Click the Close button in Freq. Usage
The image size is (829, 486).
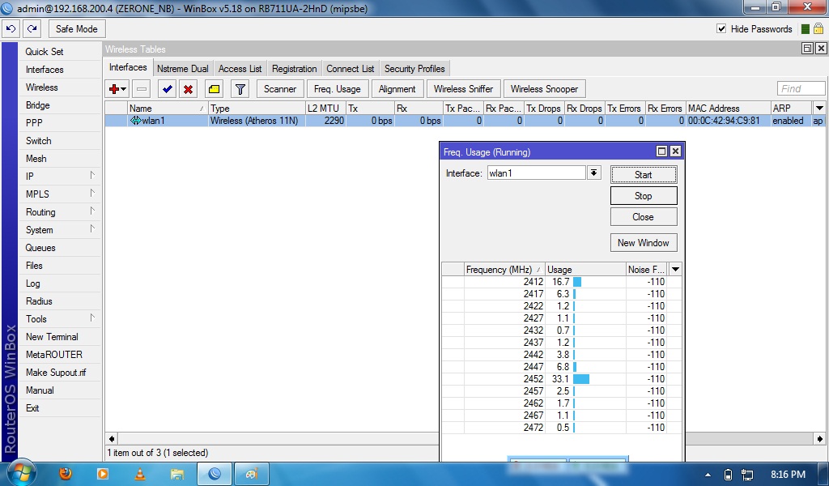pos(644,217)
